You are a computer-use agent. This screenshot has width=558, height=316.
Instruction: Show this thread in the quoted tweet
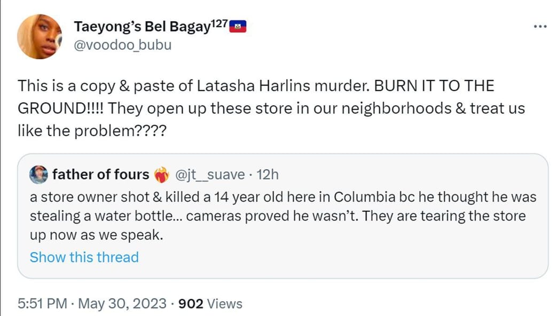83,257
